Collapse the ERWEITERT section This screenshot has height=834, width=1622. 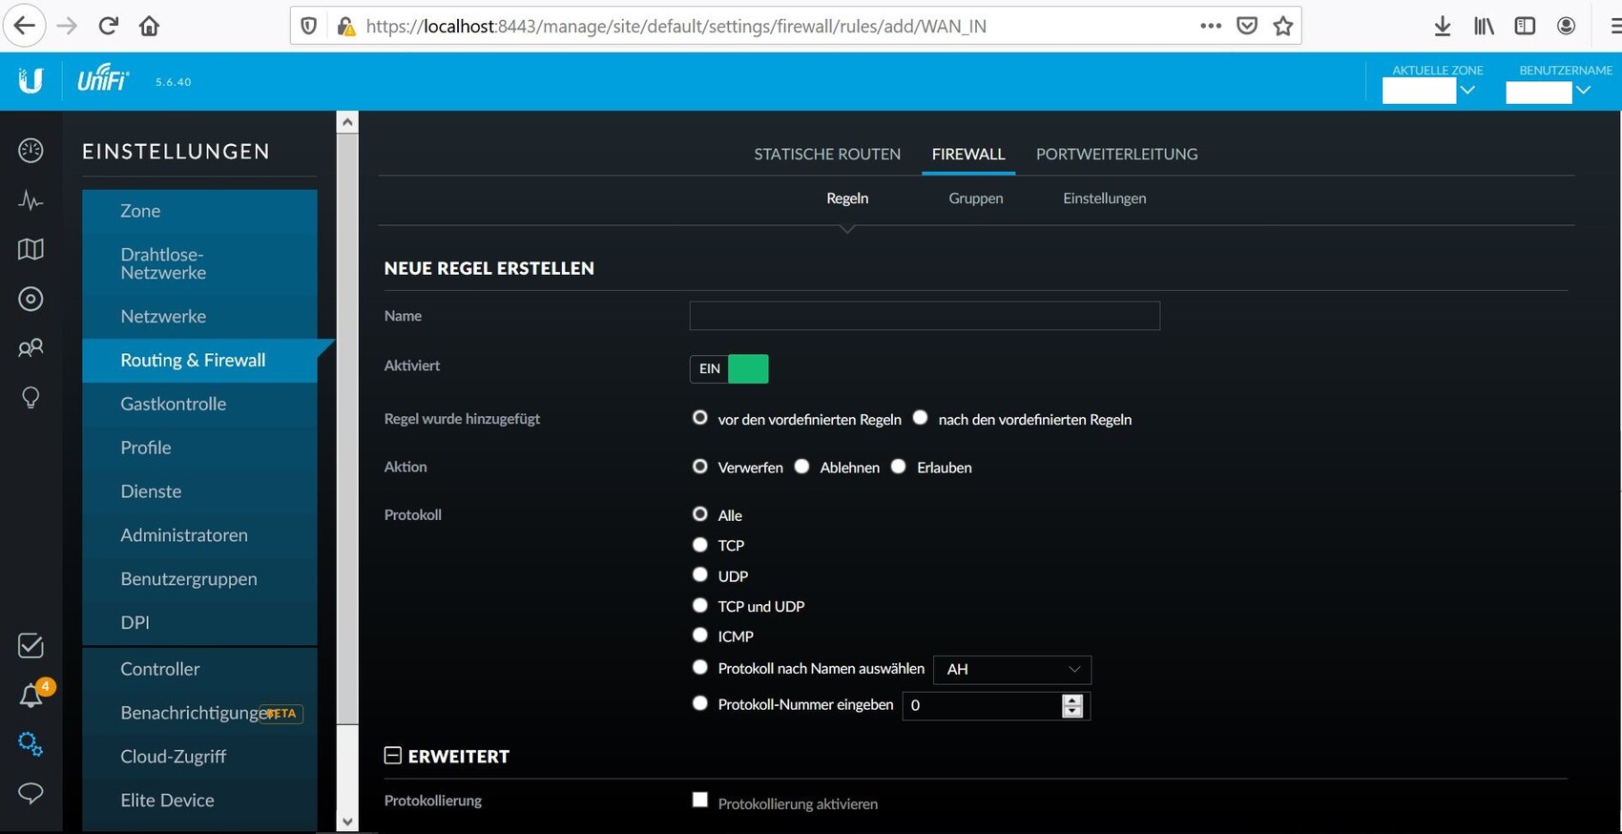pos(393,756)
